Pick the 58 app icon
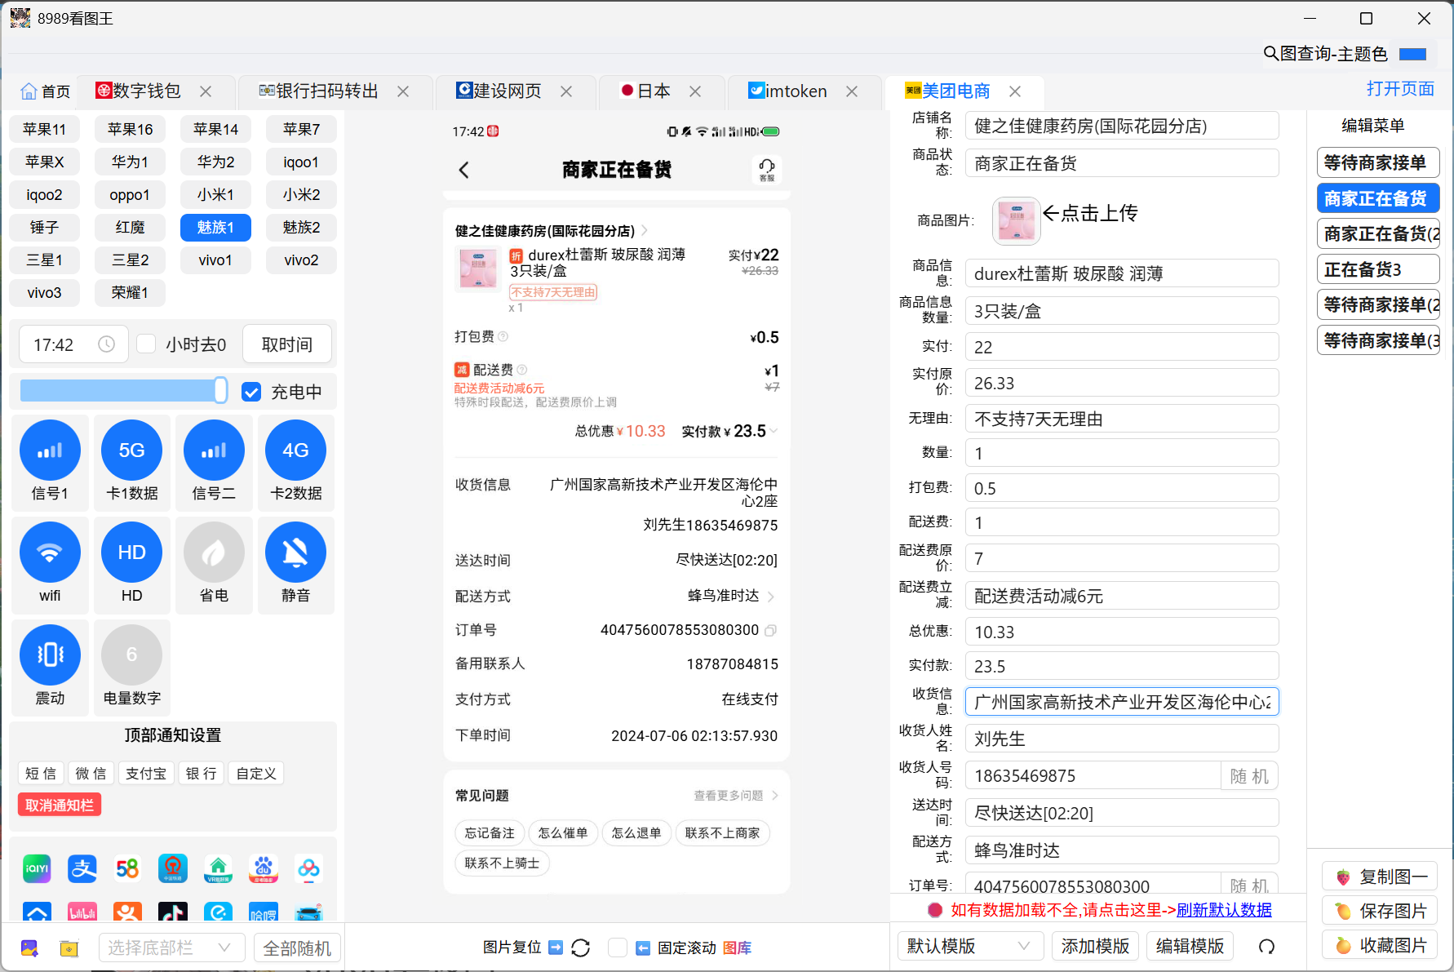 click(127, 868)
